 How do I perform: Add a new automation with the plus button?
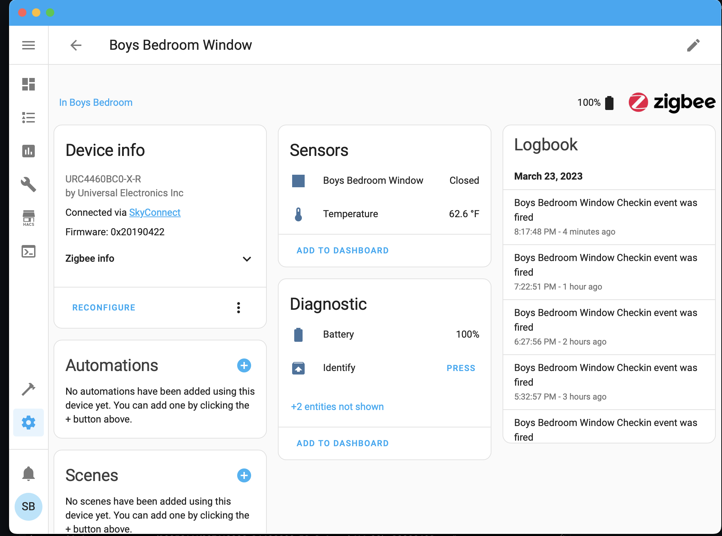coord(244,365)
